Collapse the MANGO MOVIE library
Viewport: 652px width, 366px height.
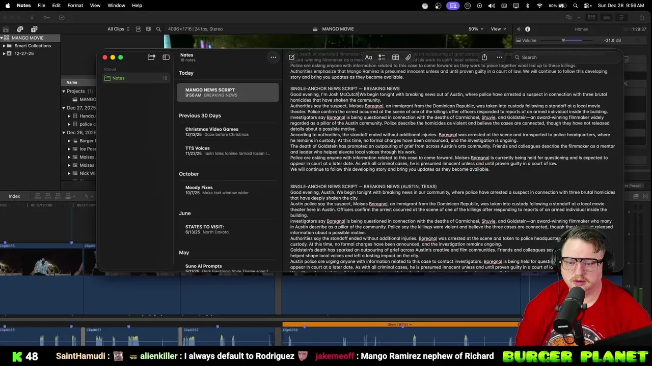pyautogui.click(x=2, y=38)
